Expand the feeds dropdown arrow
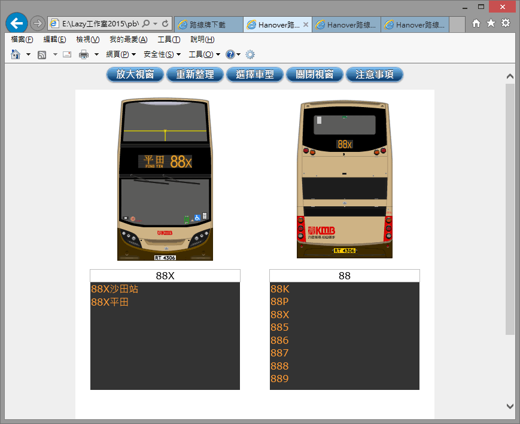This screenshot has height=424, width=520. [56, 54]
